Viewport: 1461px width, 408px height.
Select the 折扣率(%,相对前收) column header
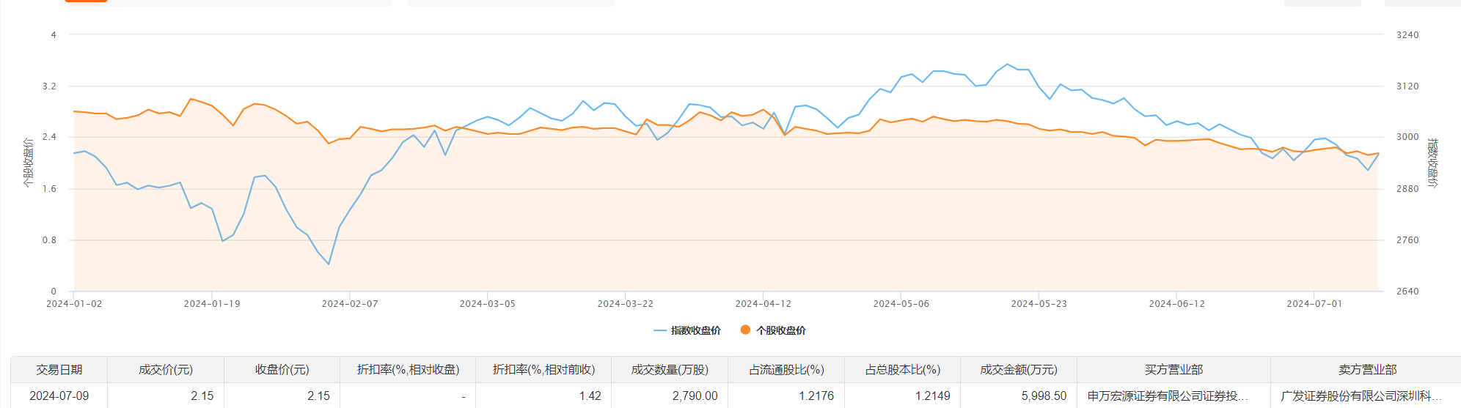click(543, 370)
